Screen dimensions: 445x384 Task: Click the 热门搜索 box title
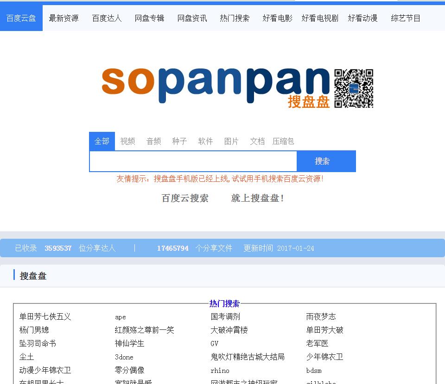pyautogui.click(x=224, y=303)
